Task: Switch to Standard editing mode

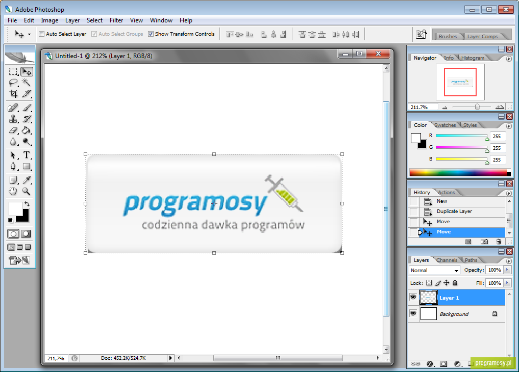Action: [x=13, y=234]
